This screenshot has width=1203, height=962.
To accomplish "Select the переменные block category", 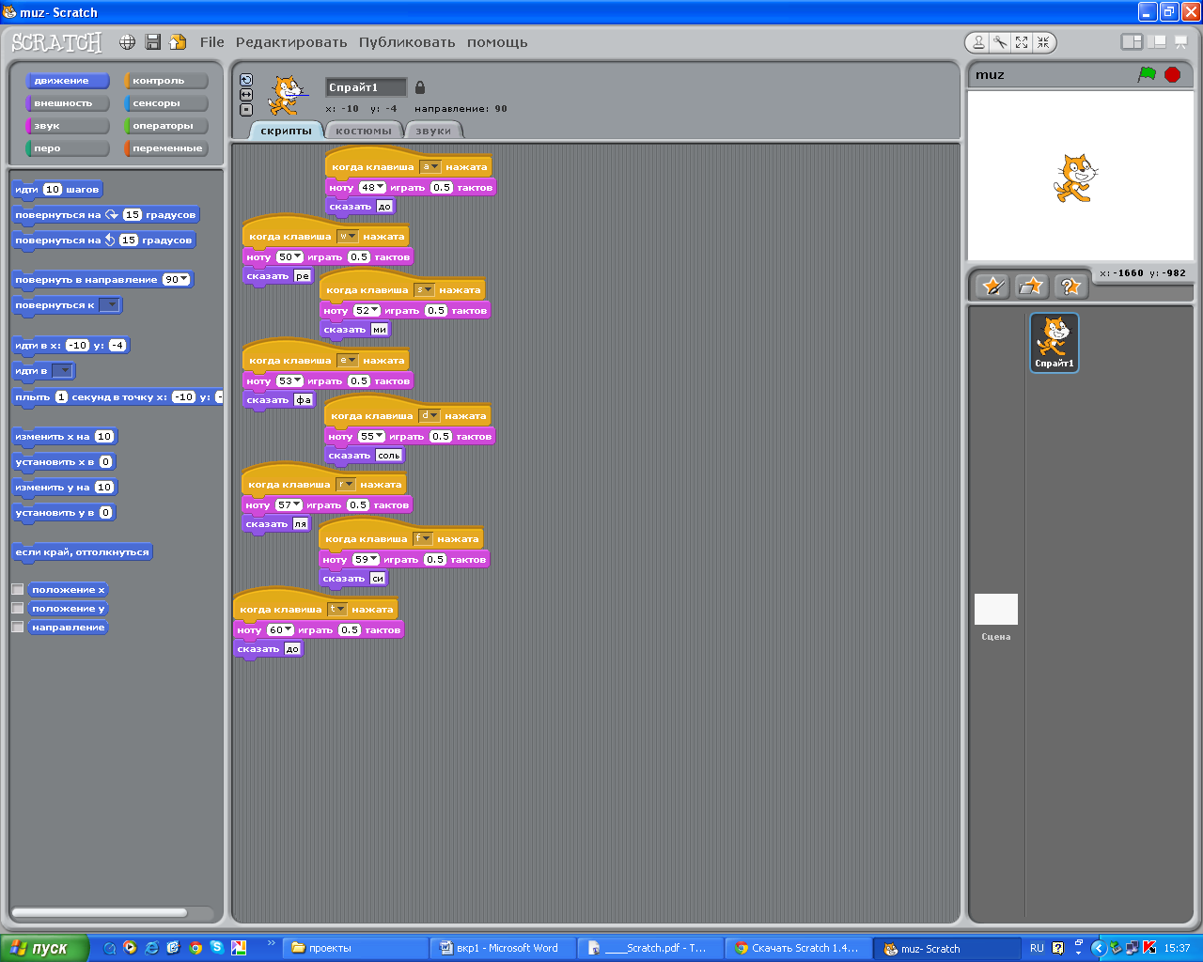I will 166,148.
